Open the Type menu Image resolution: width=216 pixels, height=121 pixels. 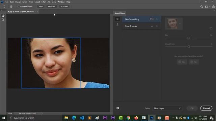tap(31, 2)
